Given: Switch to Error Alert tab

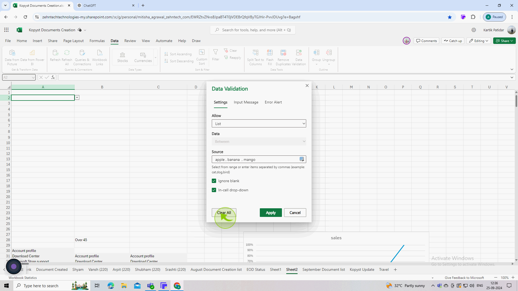Looking at the screenshot, I should (x=273, y=102).
